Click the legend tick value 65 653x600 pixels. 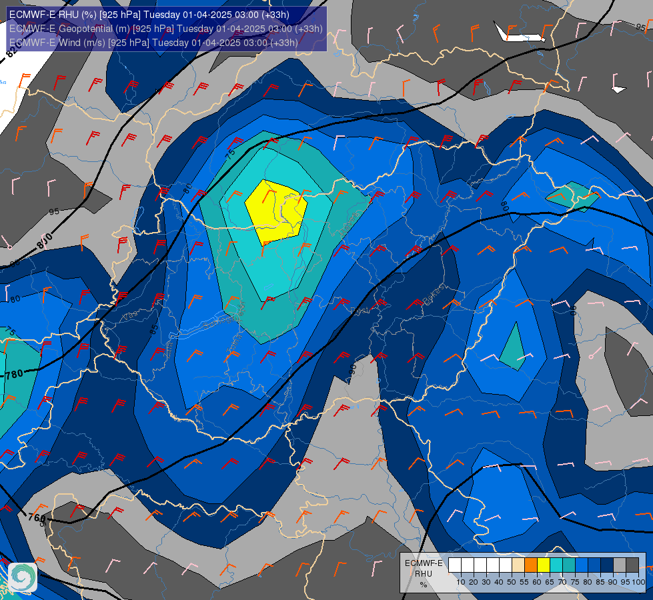tap(550, 582)
